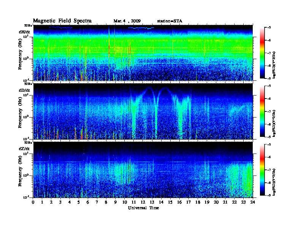Viewport: 301px width, 232px height.
Task: Click the "-8" tick on dD/dt color bar
Action: click(x=269, y=124)
